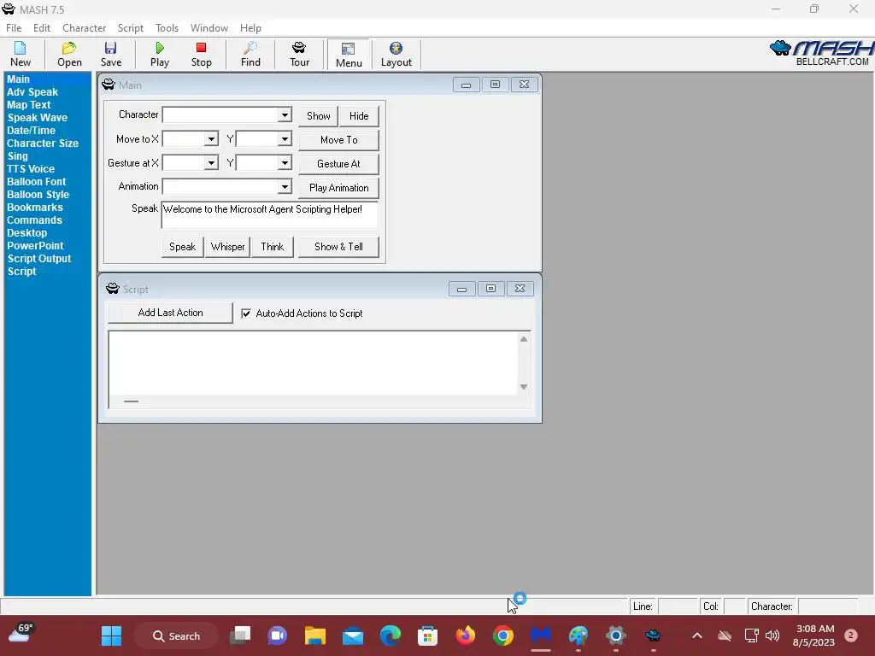The height and width of the screenshot is (656, 875).
Task: Toggle the Menu panel toolbar button
Action: [x=349, y=55]
